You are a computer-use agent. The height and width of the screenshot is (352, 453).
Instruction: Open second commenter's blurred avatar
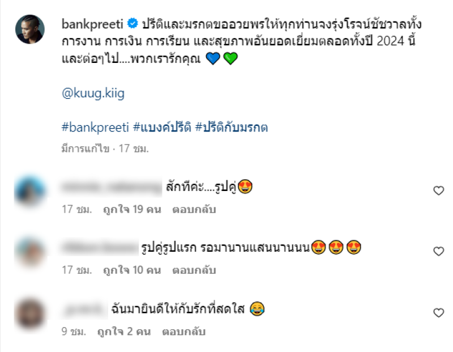click(x=30, y=252)
